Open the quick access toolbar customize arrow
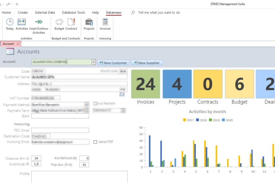 (17, 4)
